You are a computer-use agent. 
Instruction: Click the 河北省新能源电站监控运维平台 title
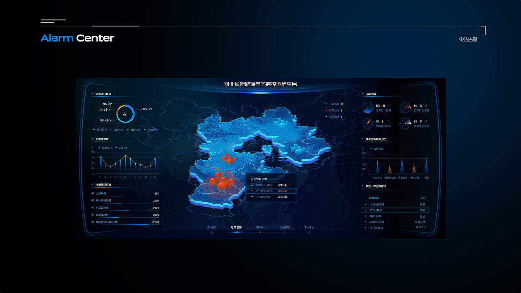coord(260,84)
